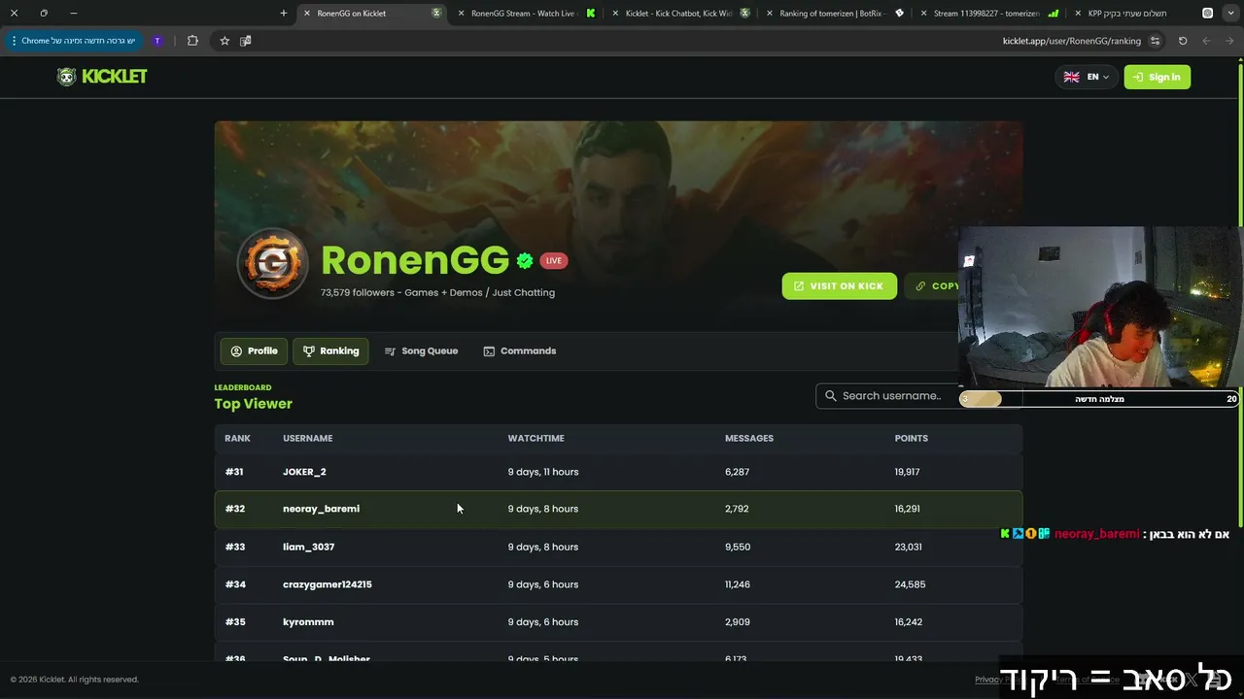Sort by the Watchtime column header

(x=536, y=438)
